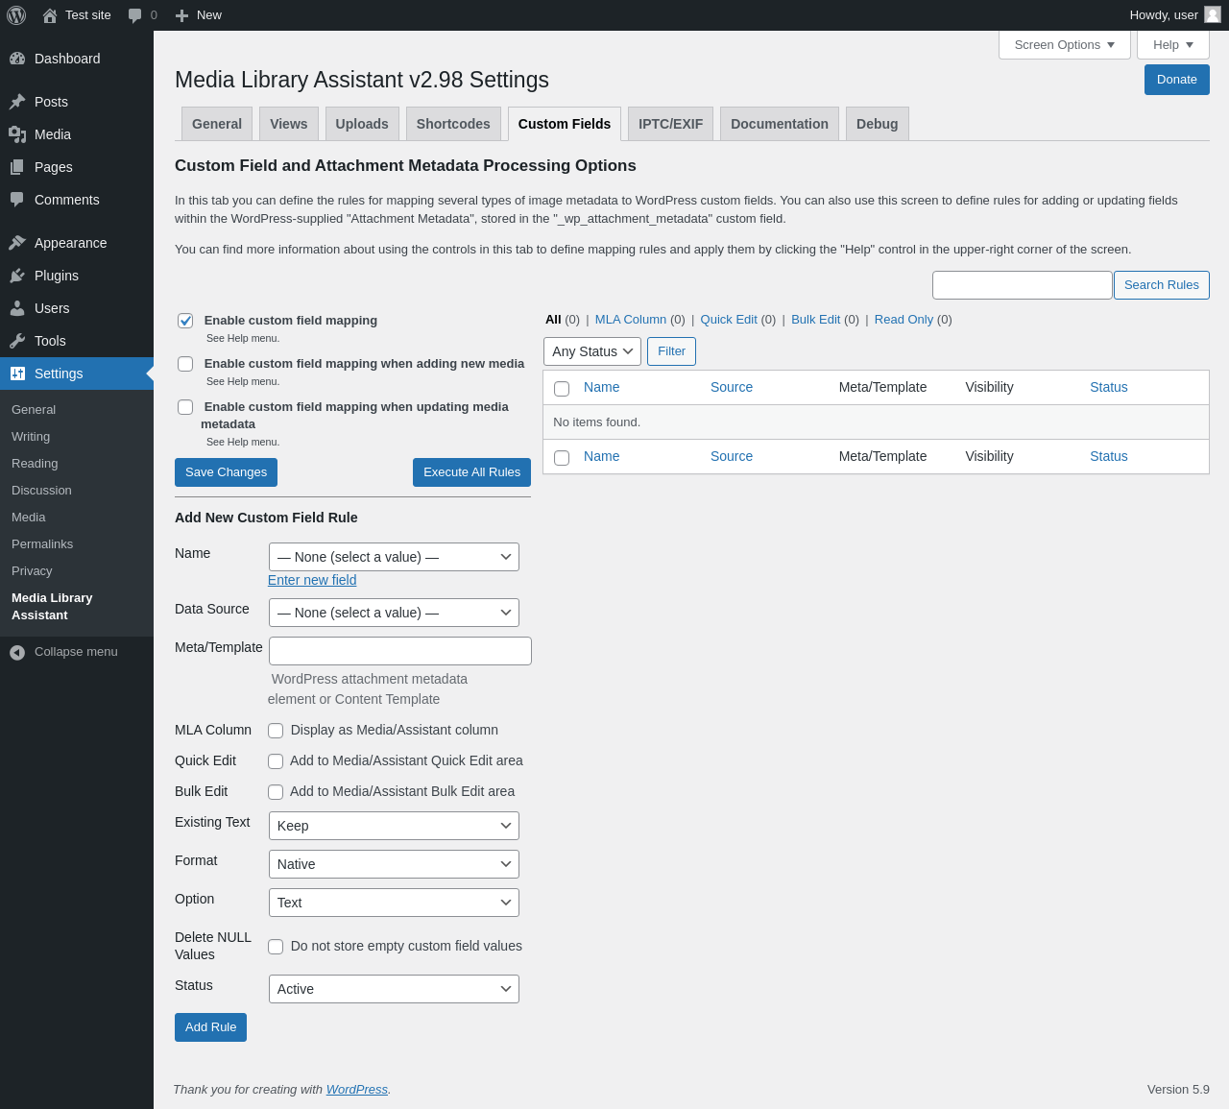The image size is (1229, 1109).
Task: Click the Plugins plug icon
Action: coord(17,276)
